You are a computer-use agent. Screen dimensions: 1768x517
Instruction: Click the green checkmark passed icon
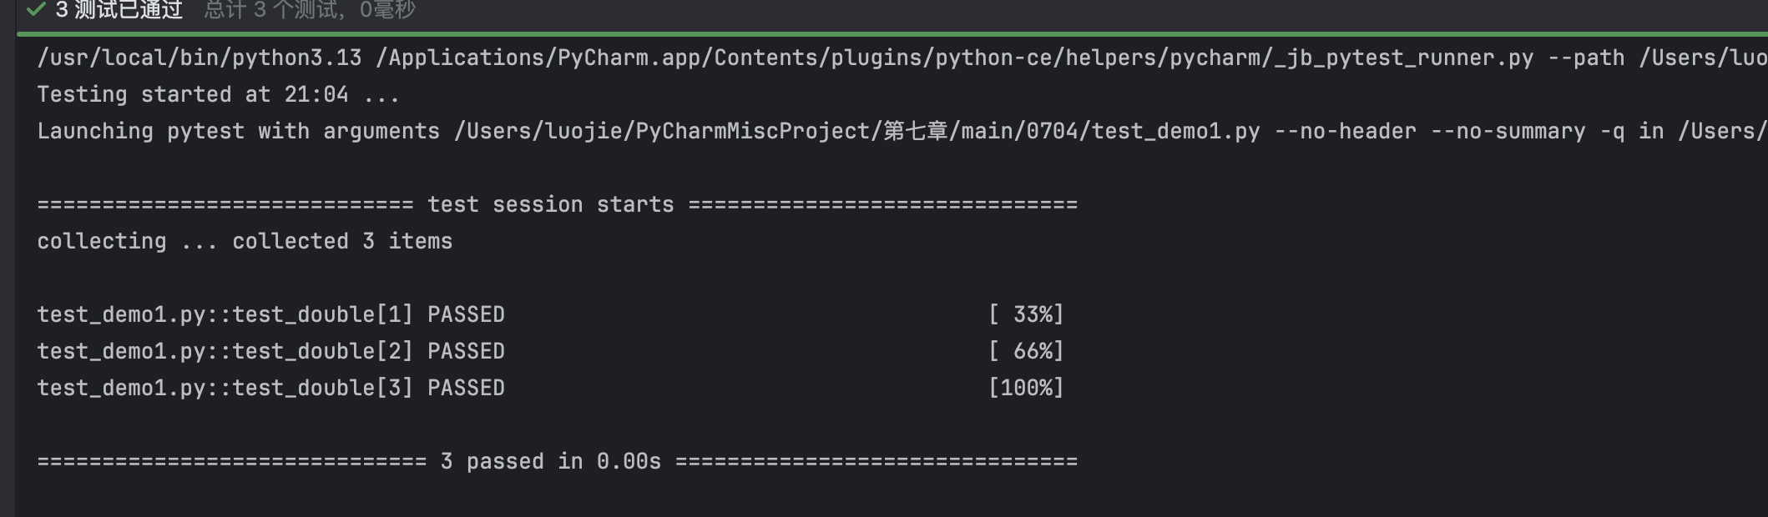point(35,9)
